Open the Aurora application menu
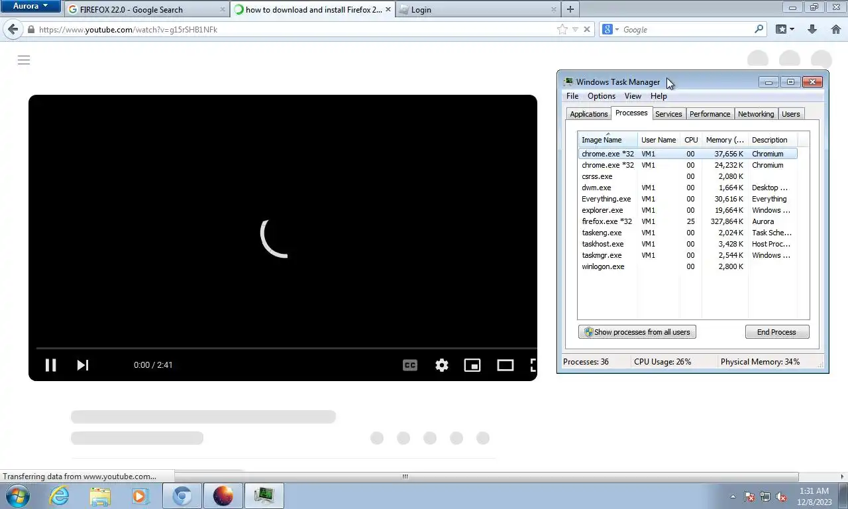 (x=30, y=6)
